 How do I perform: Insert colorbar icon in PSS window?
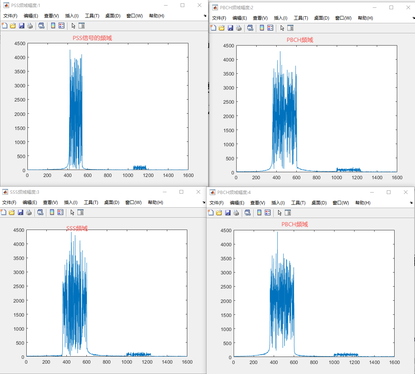53,26
